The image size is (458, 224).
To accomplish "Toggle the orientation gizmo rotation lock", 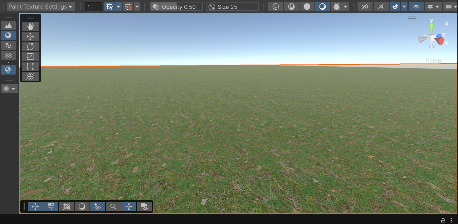I will pos(447,23).
